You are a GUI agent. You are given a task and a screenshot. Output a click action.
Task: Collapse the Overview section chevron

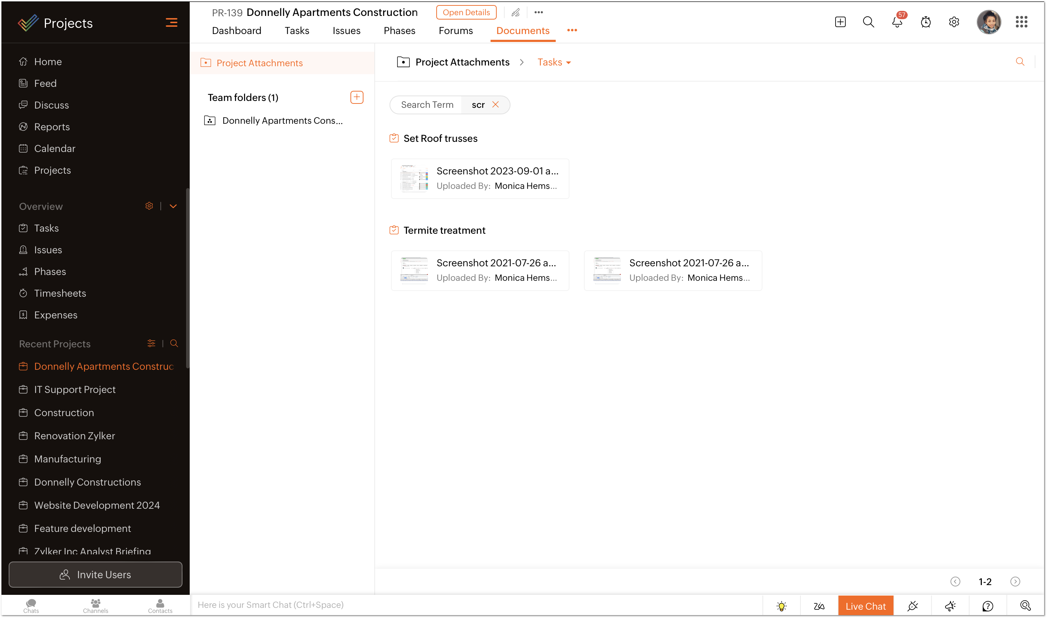(x=173, y=206)
